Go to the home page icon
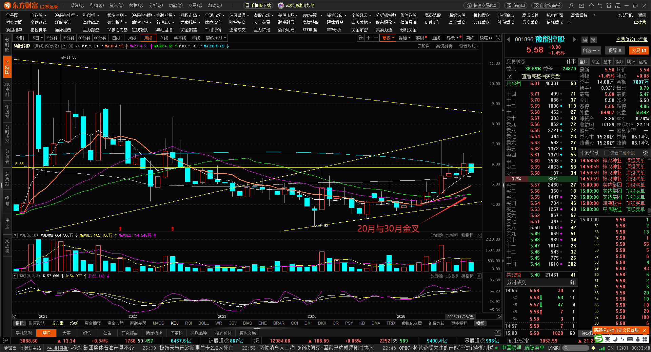This screenshot has width=651, height=352. point(591,6)
